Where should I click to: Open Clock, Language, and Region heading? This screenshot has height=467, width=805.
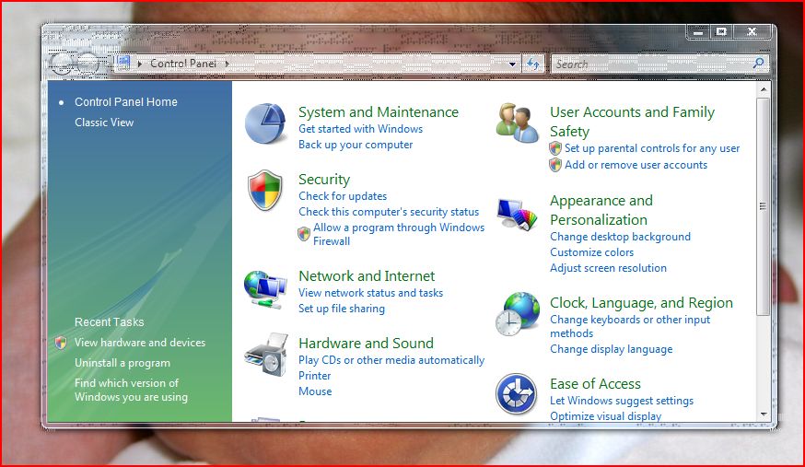pyautogui.click(x=641, y=303)
